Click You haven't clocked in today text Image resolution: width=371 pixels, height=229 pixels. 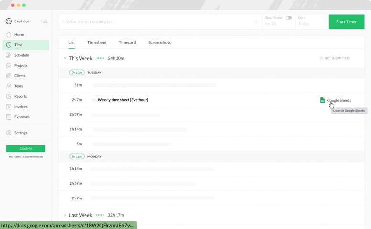[26, 156]
